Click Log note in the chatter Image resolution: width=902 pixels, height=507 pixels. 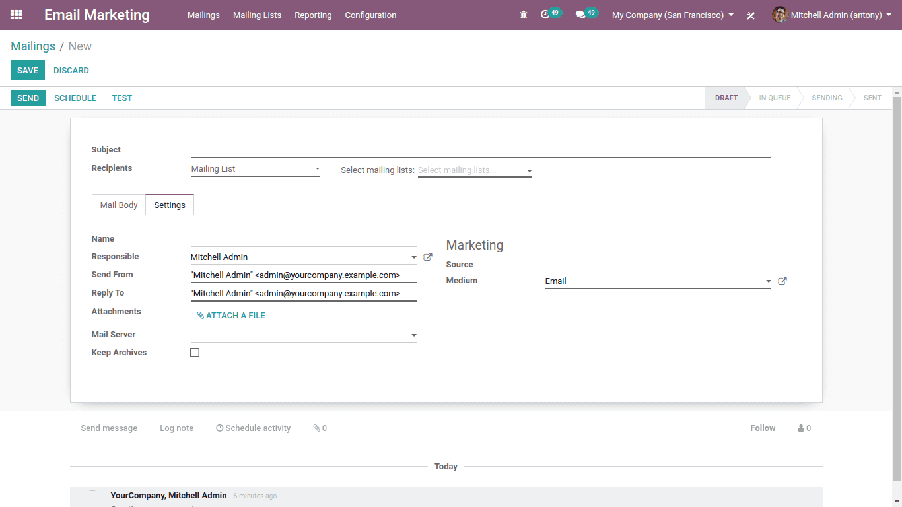[x=176, y=428]
